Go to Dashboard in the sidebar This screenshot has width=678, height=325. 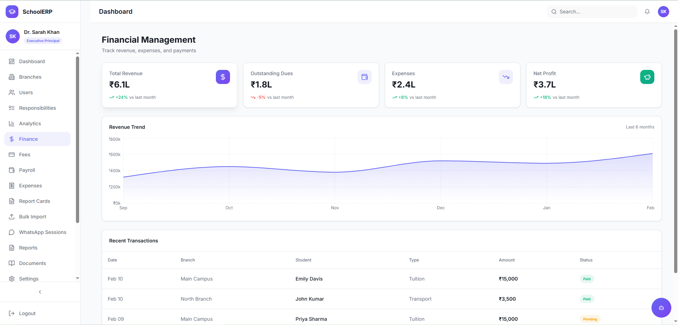point(37,61)
